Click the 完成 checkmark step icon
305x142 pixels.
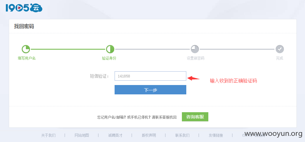pos(280,49)
